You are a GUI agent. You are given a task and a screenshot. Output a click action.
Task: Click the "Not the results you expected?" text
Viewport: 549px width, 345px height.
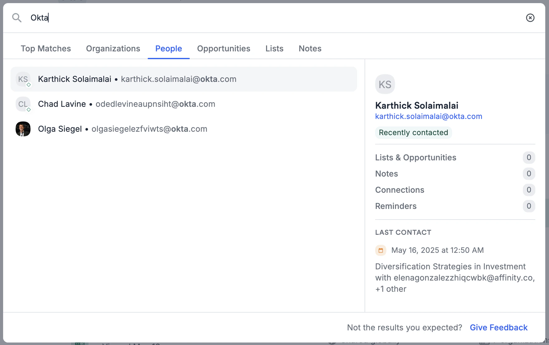(404, 328)
